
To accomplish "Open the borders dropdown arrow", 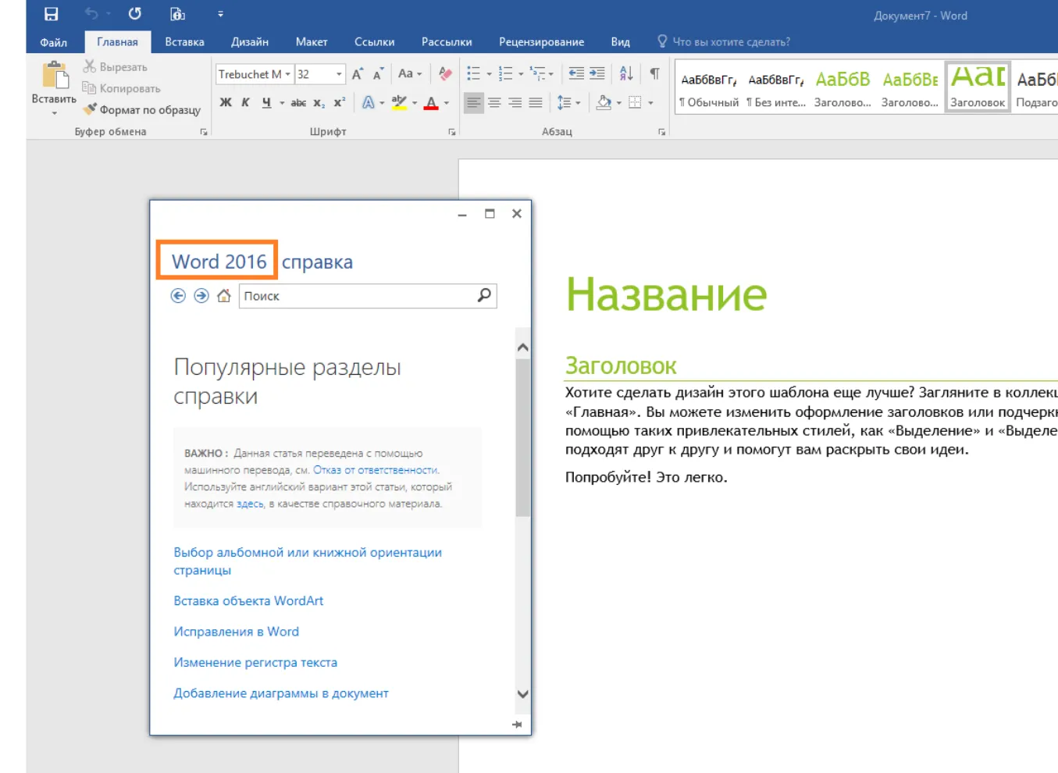I will click(x=650, y=102).
